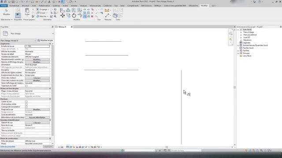
Task: Click the Revit R application logo
Action: tap(2, 2)
